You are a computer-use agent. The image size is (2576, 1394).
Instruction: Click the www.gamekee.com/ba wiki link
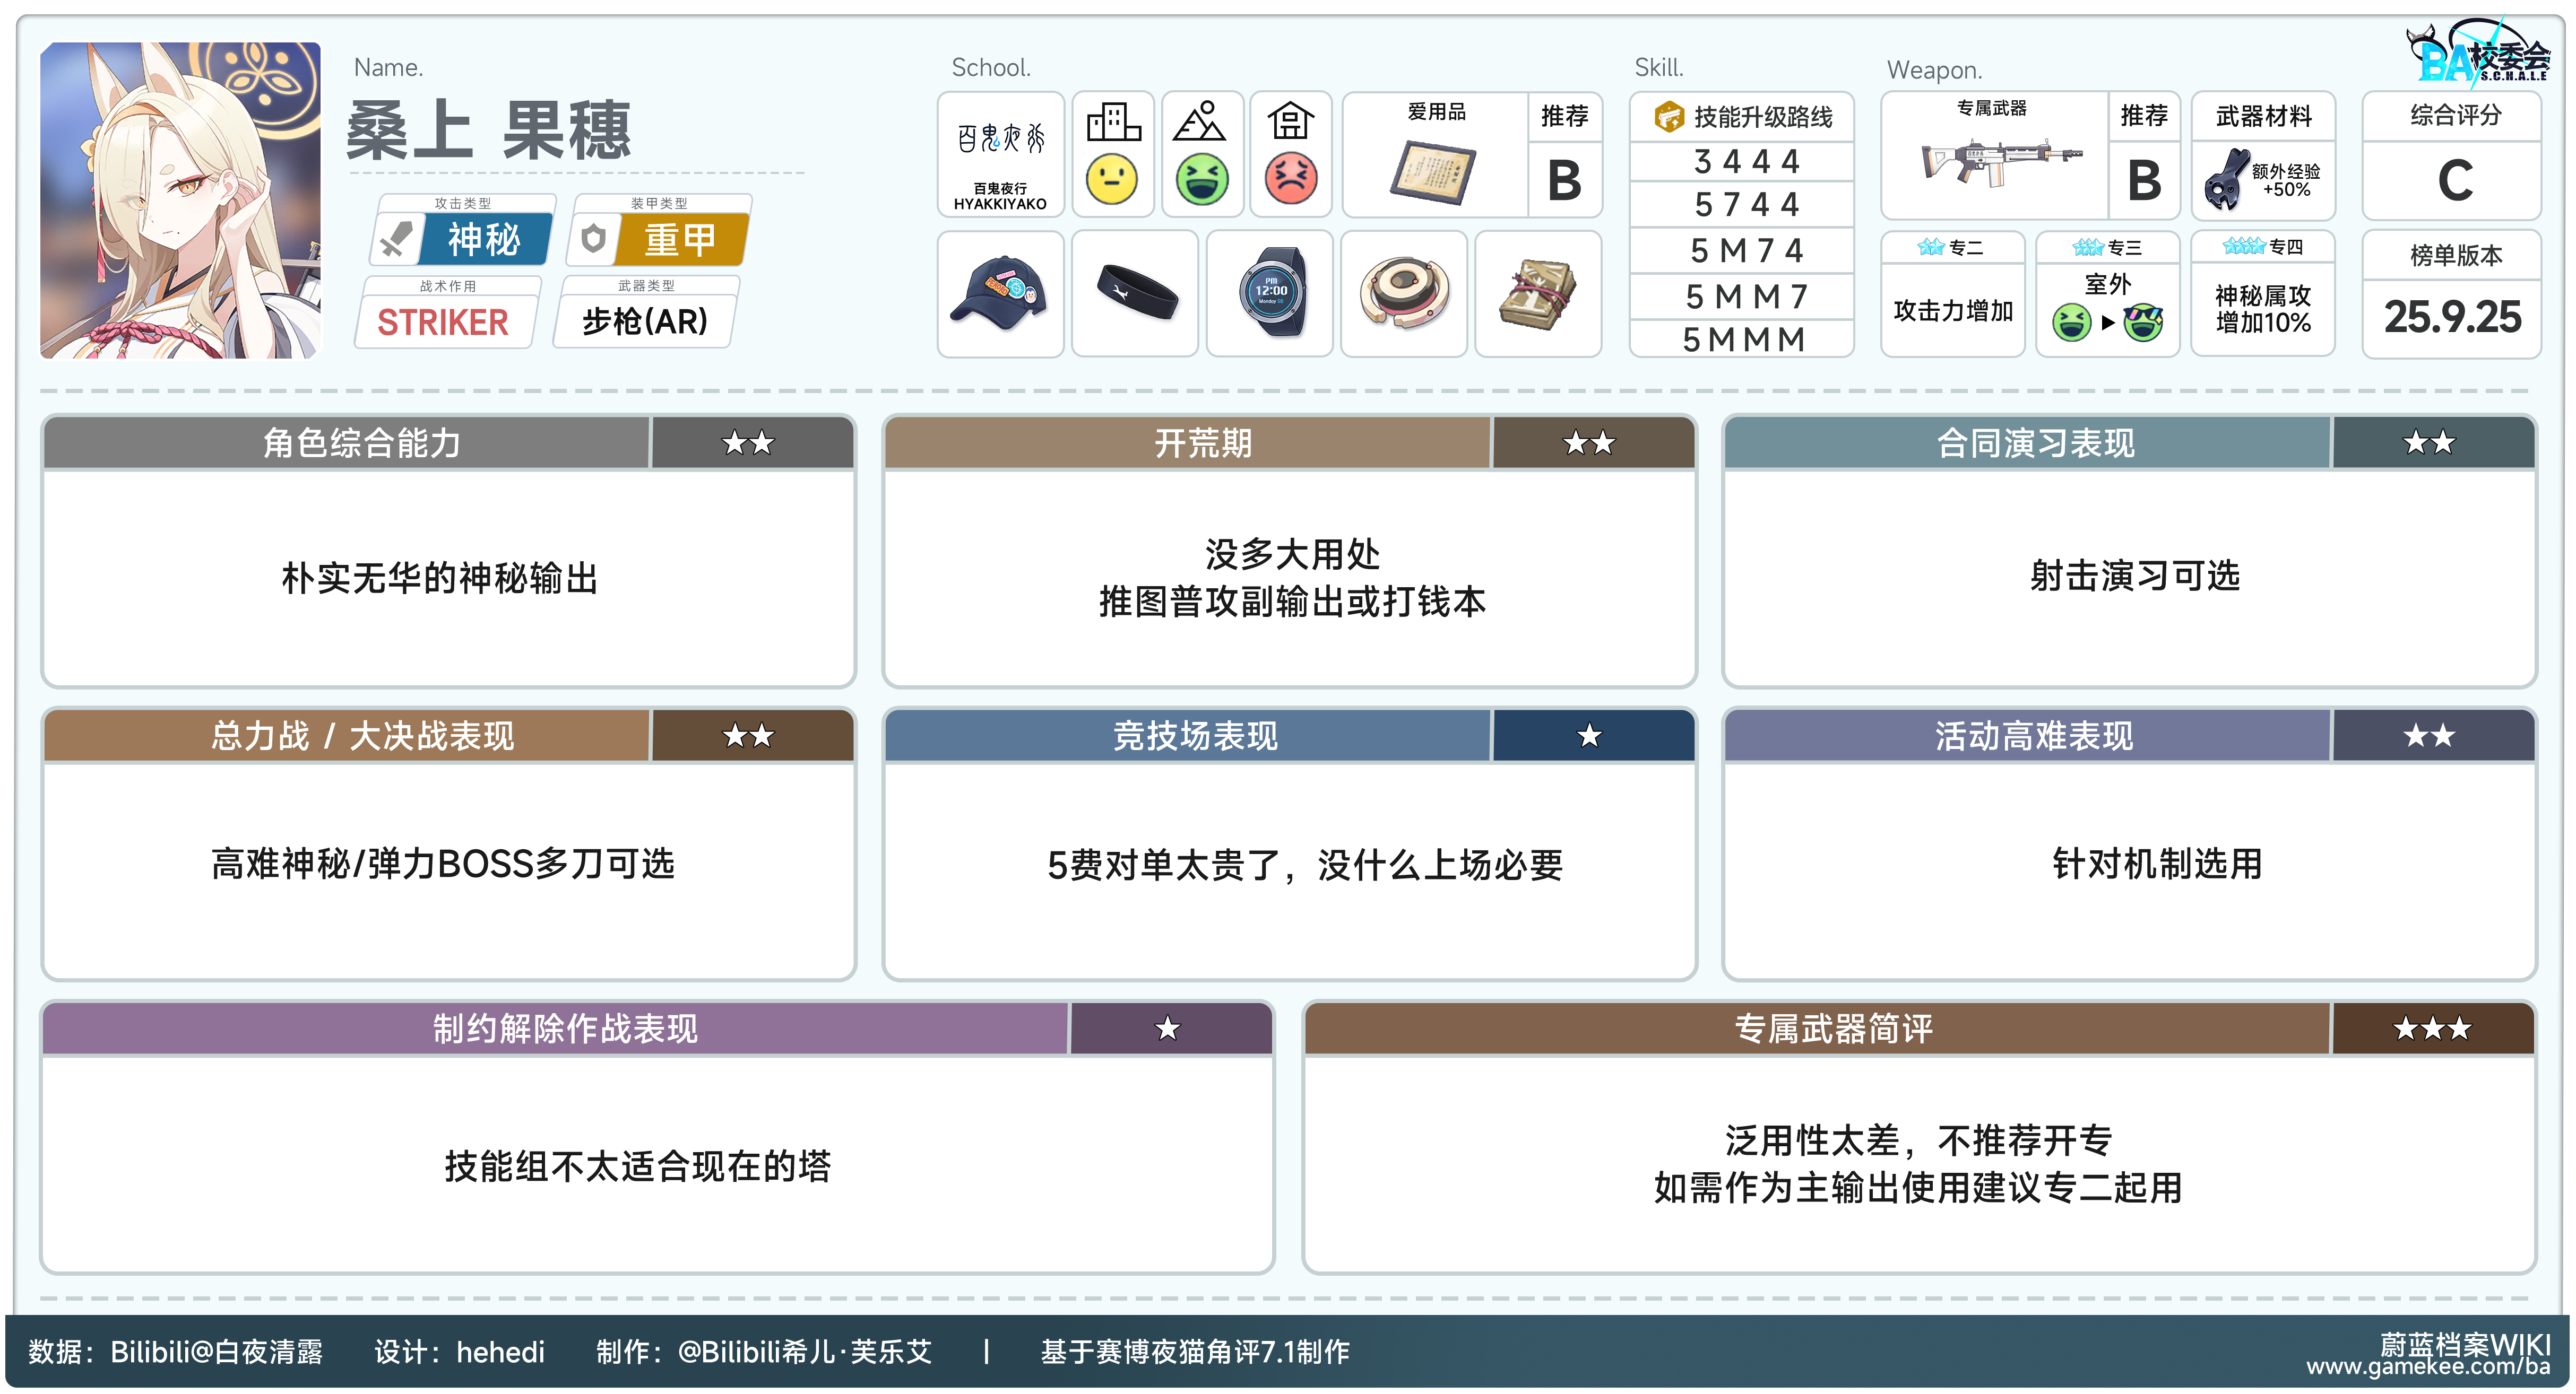[x=2427, y=1367]
